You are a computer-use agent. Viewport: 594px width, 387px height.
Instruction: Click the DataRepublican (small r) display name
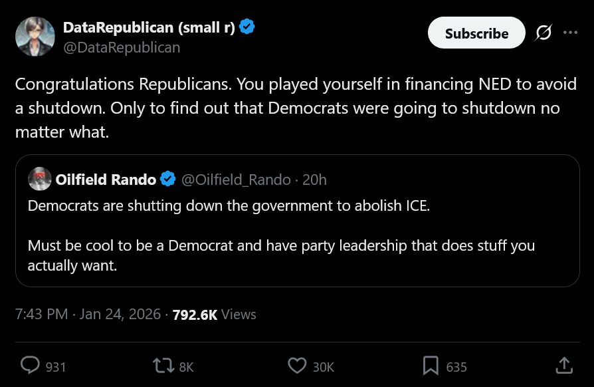[x=149, y=27]
